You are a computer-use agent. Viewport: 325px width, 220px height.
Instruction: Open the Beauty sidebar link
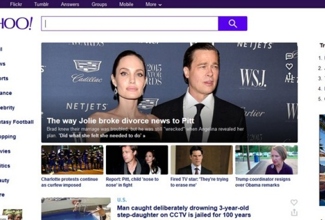[x=4, y=180]
